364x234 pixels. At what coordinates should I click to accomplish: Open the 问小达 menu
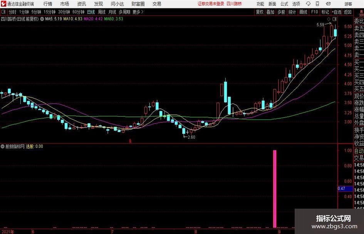coord(117,4)
